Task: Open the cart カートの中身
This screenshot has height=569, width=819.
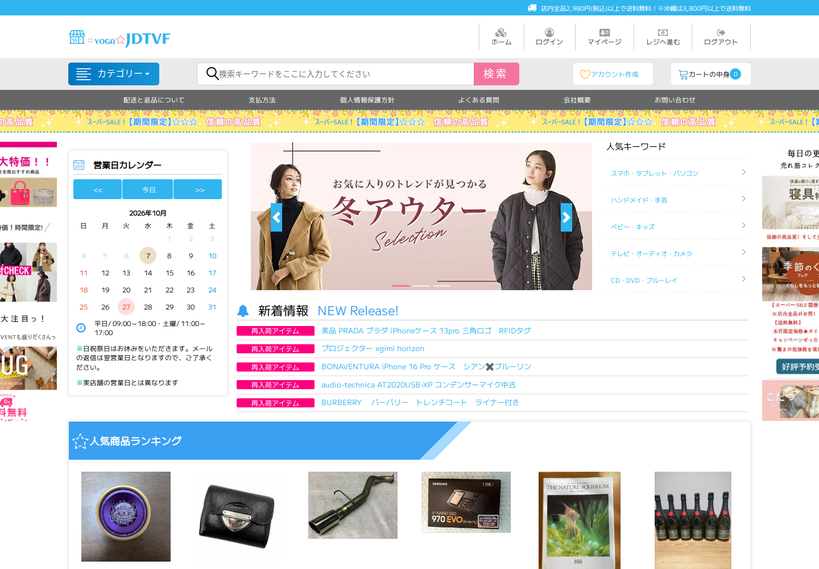Action: click(711, 74)
